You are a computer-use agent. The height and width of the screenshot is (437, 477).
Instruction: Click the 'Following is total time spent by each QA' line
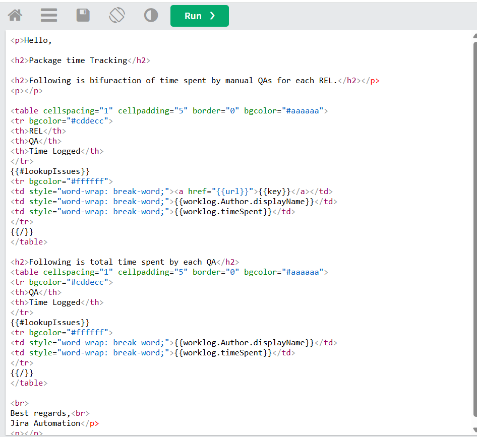125,262
